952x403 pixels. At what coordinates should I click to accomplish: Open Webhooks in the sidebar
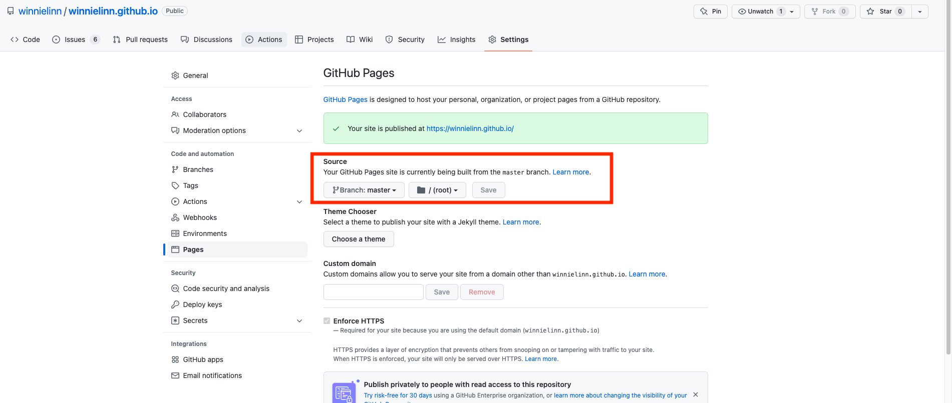199,217
